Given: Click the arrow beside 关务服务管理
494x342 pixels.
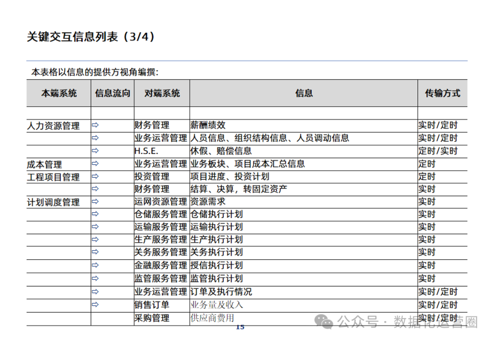Looking at the screenshot, I should (x=95, y=252).
